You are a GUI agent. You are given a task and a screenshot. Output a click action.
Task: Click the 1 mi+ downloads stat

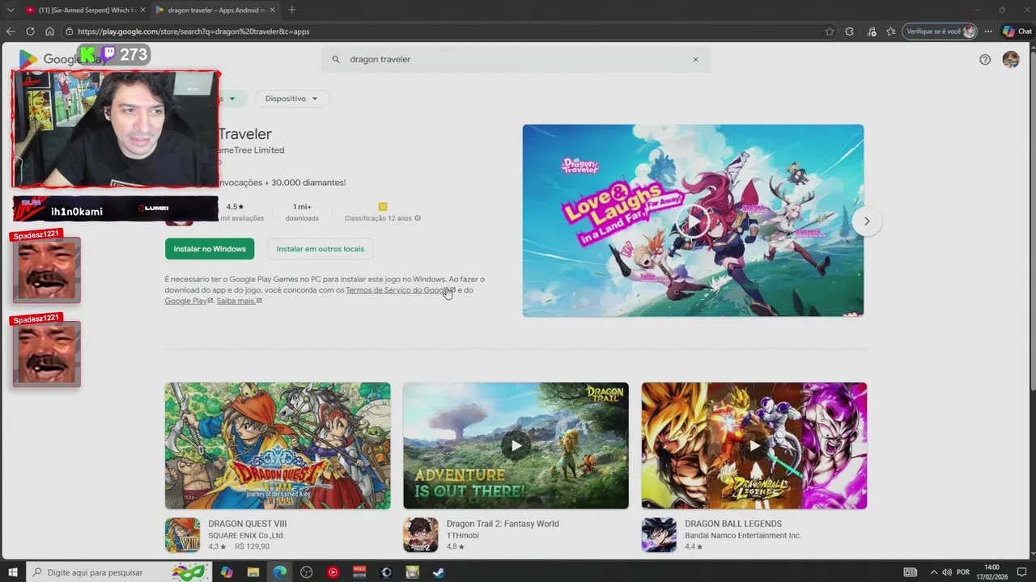click(302, 212)
